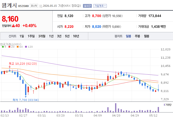Click the 거래대금 value 1,438 백만

pos(158,27)
